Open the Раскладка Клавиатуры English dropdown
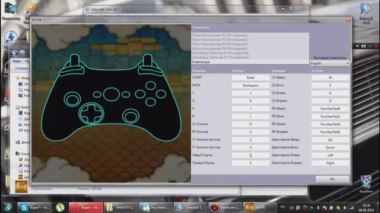Image resolution: width=380 pixels, height=213 pixels. point(330,63)
